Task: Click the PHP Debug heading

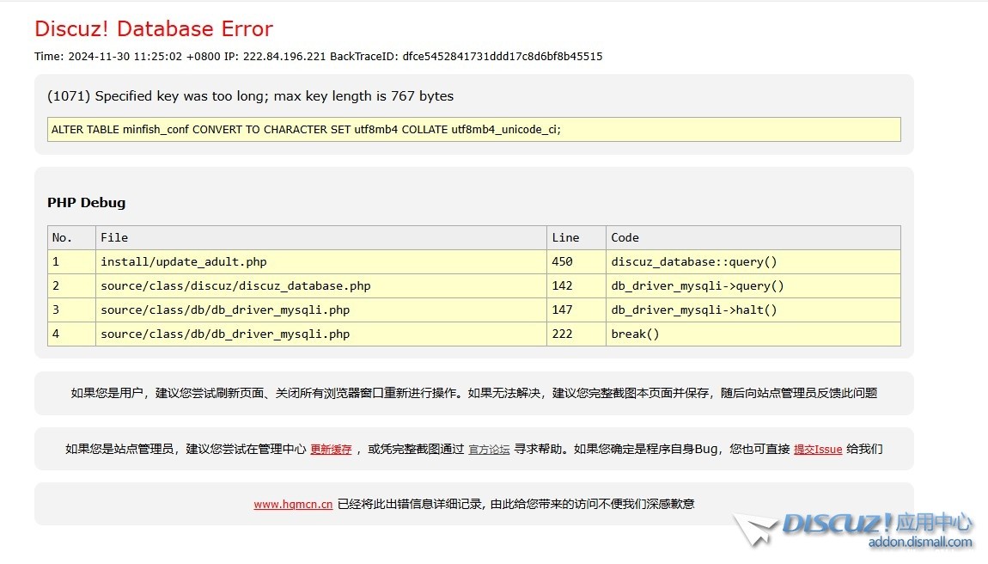Action: [86, 203]
